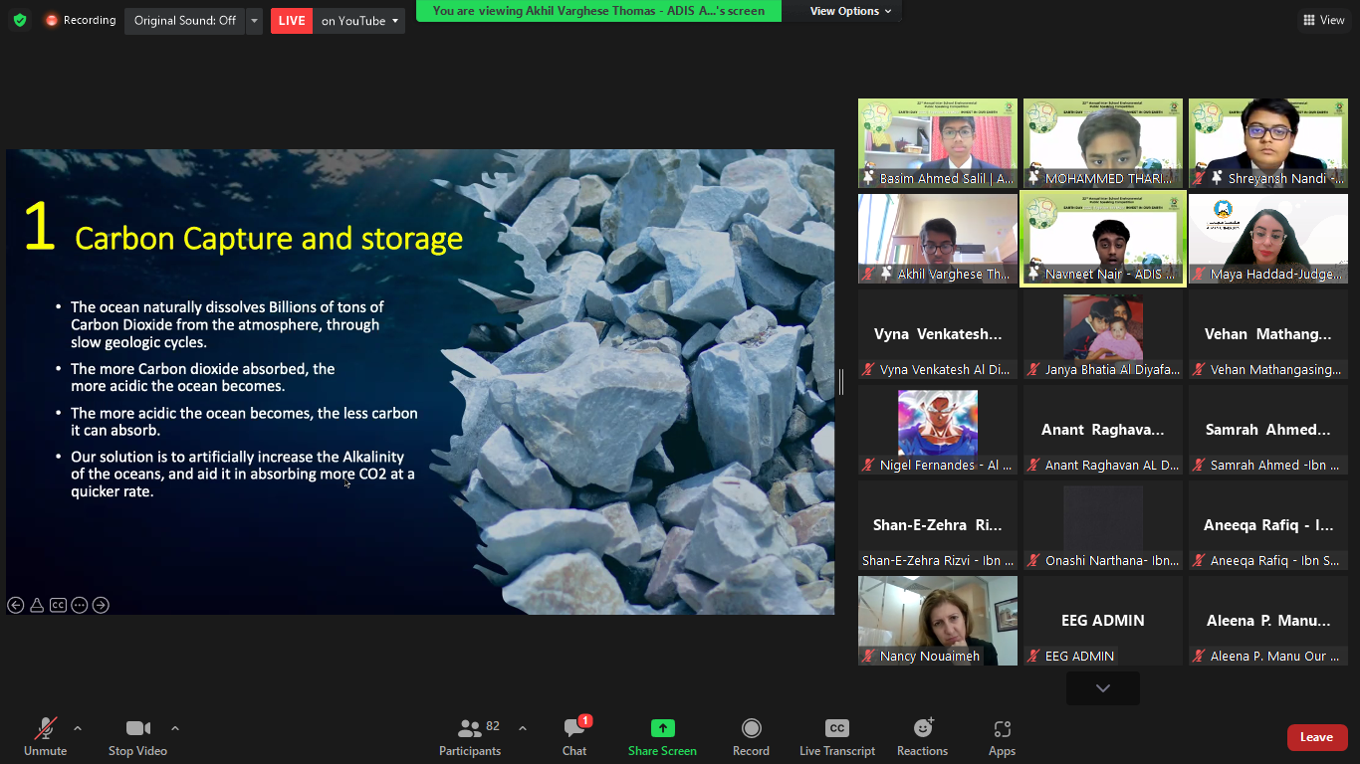
Task: Open the Participants list icon
Action: [469, 729]
